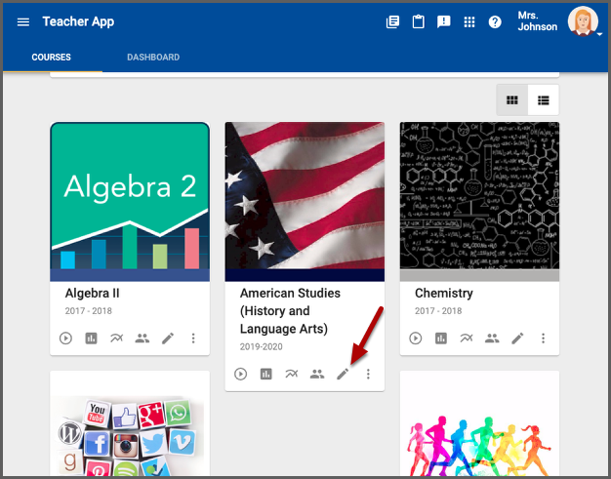The width and height of the screenshot is (611, 479).
Task: Expand Mrs. Johnson profile avatar menu
Action: point(584,22)
